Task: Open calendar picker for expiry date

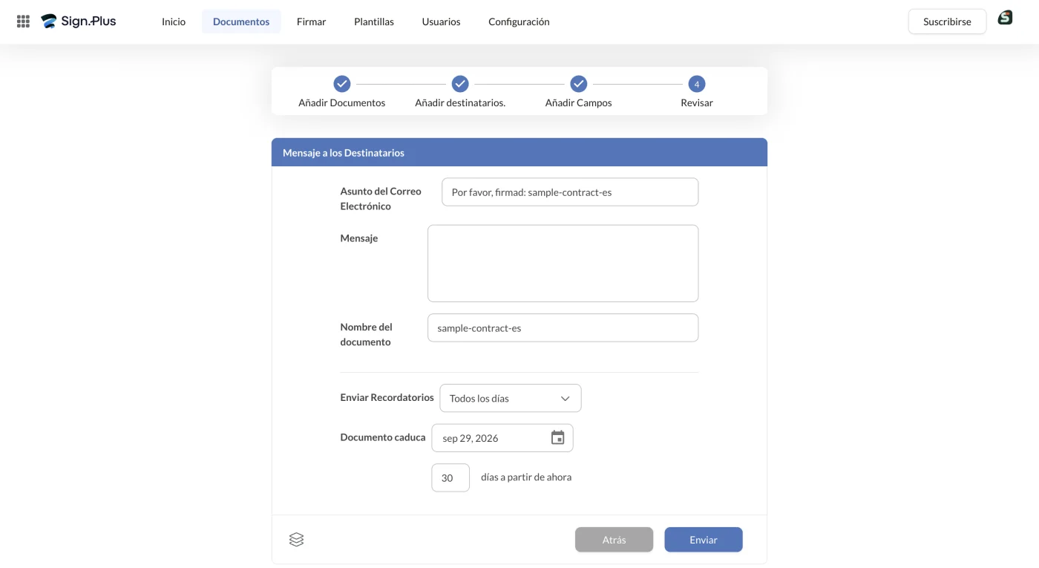Action: pyautogui.click(x=558, y=438)
